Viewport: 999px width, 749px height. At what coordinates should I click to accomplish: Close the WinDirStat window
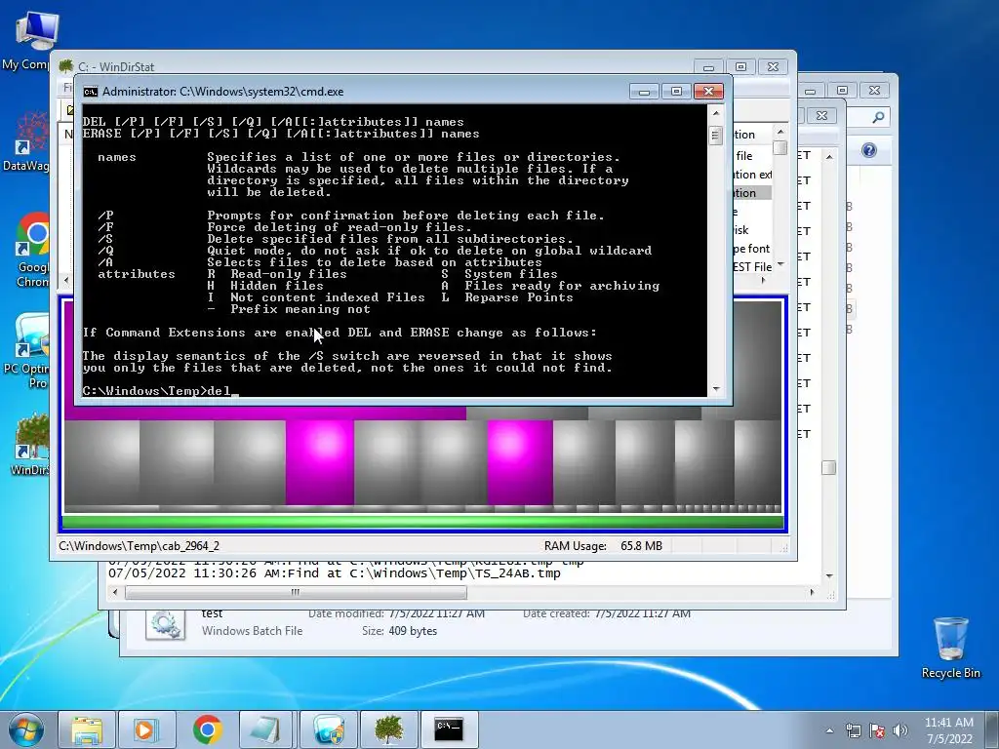(773, 67)
